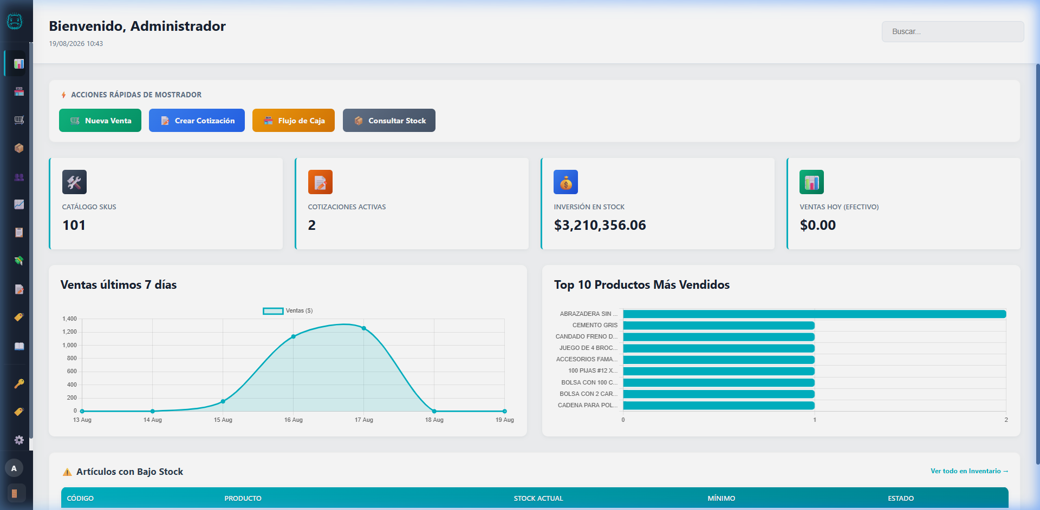Focus the Buscar search field
The image size is (1040, 510).
[953, 31]
